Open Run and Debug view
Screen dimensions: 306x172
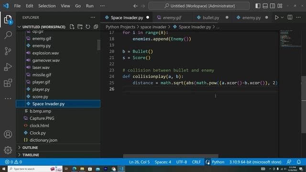click(x=8, y=67)
